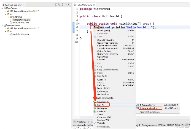Click Collapse All icon in Package Explorer
The height and width of the screenshot is (129, 191).
point(56,5)
